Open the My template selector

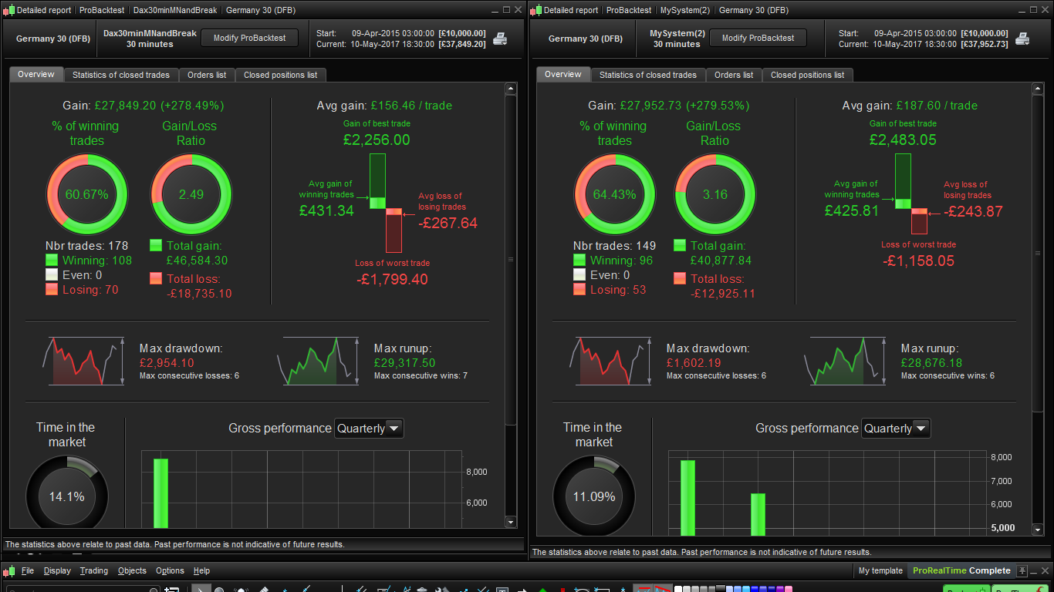880,571
